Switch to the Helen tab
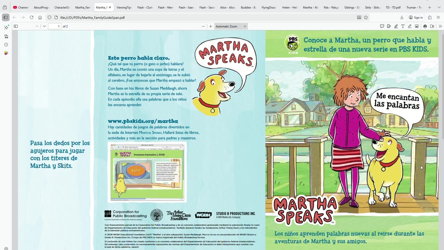 pos(290,7)
